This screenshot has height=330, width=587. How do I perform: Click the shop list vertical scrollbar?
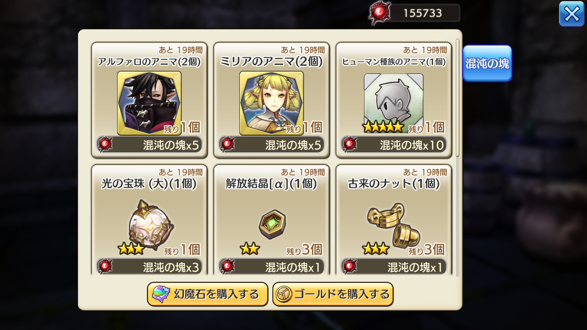point(457,98)
